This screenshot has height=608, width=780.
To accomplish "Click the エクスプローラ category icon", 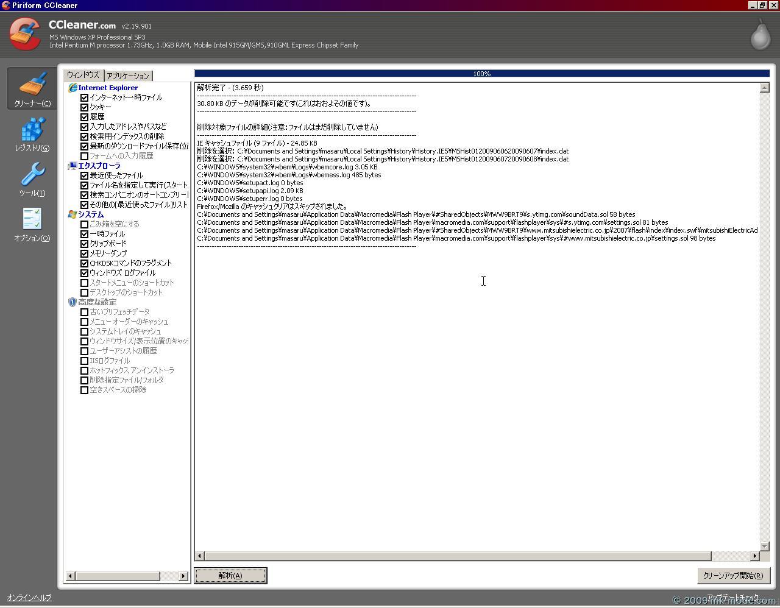I will [x=73, y=166].
